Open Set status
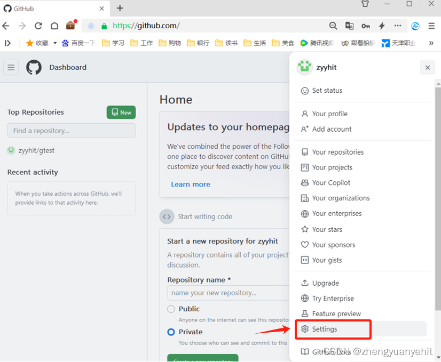Viewport: 441px width, 362px height. [363, 91]
